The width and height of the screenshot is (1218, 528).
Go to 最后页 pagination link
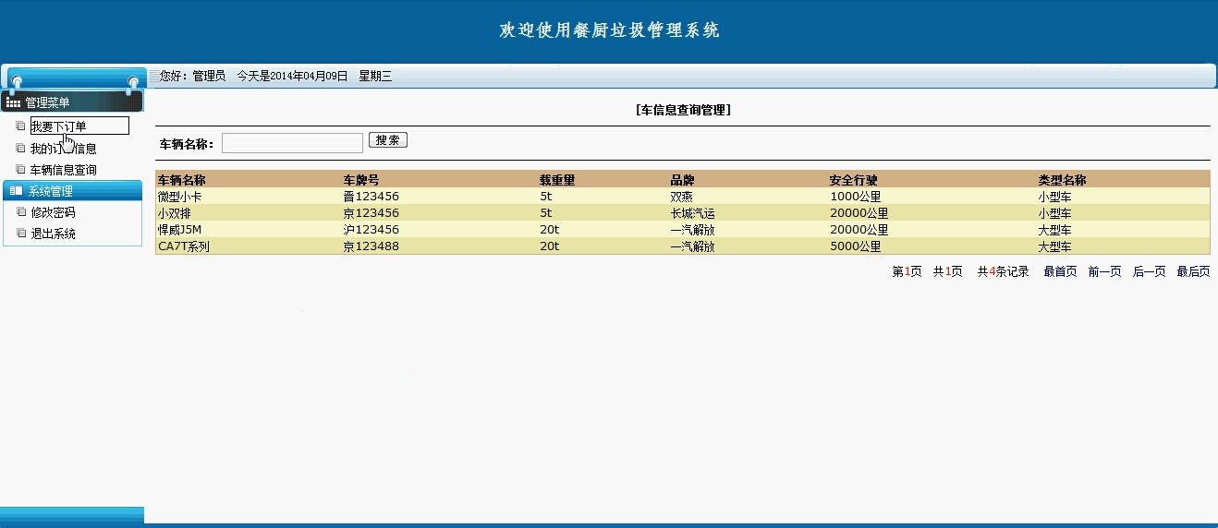(x=1193, y=271)
